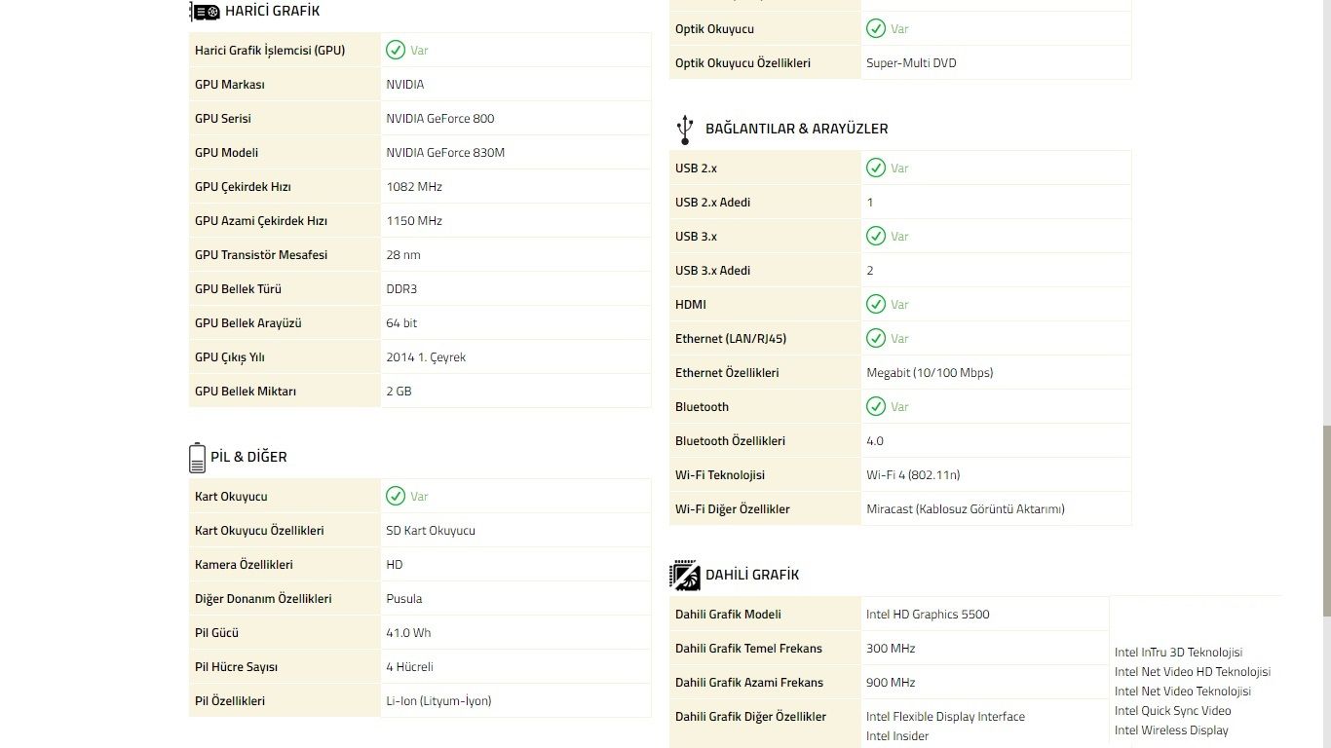Click the Intel Quick Sync Video entry

click(x=1173, y=711)
